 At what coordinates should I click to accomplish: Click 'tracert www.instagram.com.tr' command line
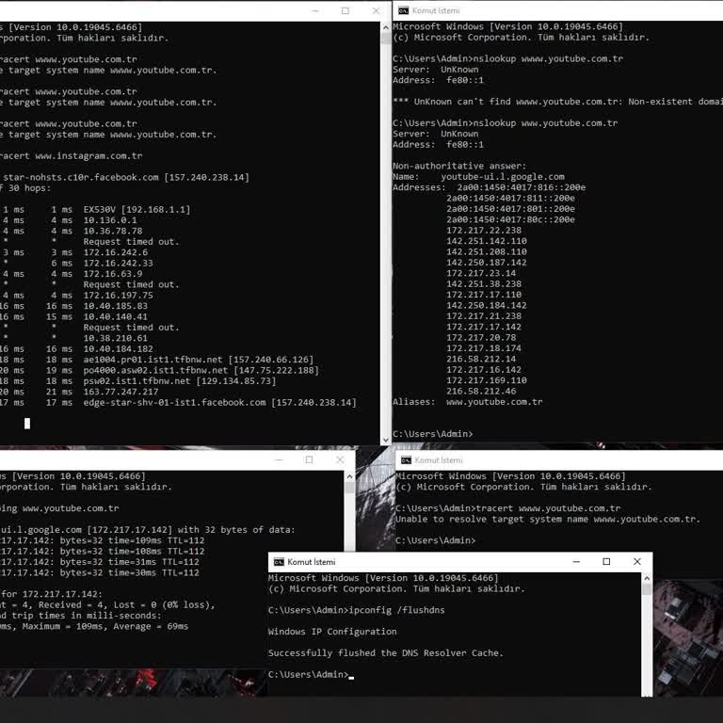71,156
